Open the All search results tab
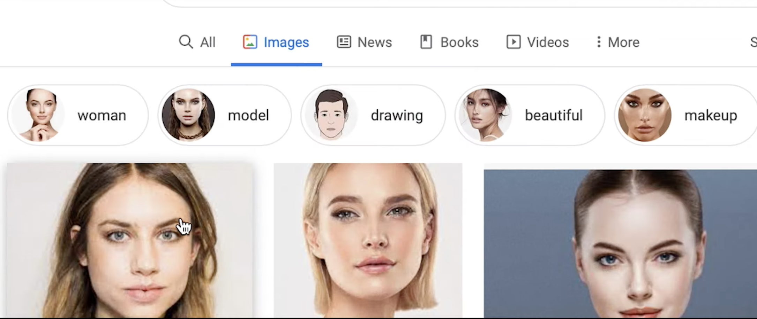This screenshot has height=319, width=757. [197, 42]
